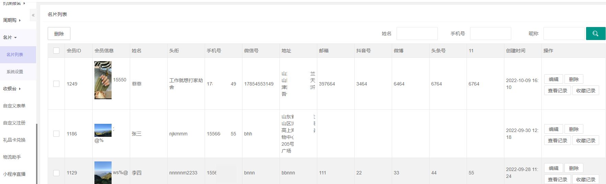Click 收藏记录 for member 1249
This screenshot has height=184, width=606.
click(585, 91)
